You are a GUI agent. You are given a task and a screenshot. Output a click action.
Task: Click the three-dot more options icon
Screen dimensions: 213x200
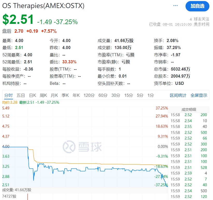[176, 6]
